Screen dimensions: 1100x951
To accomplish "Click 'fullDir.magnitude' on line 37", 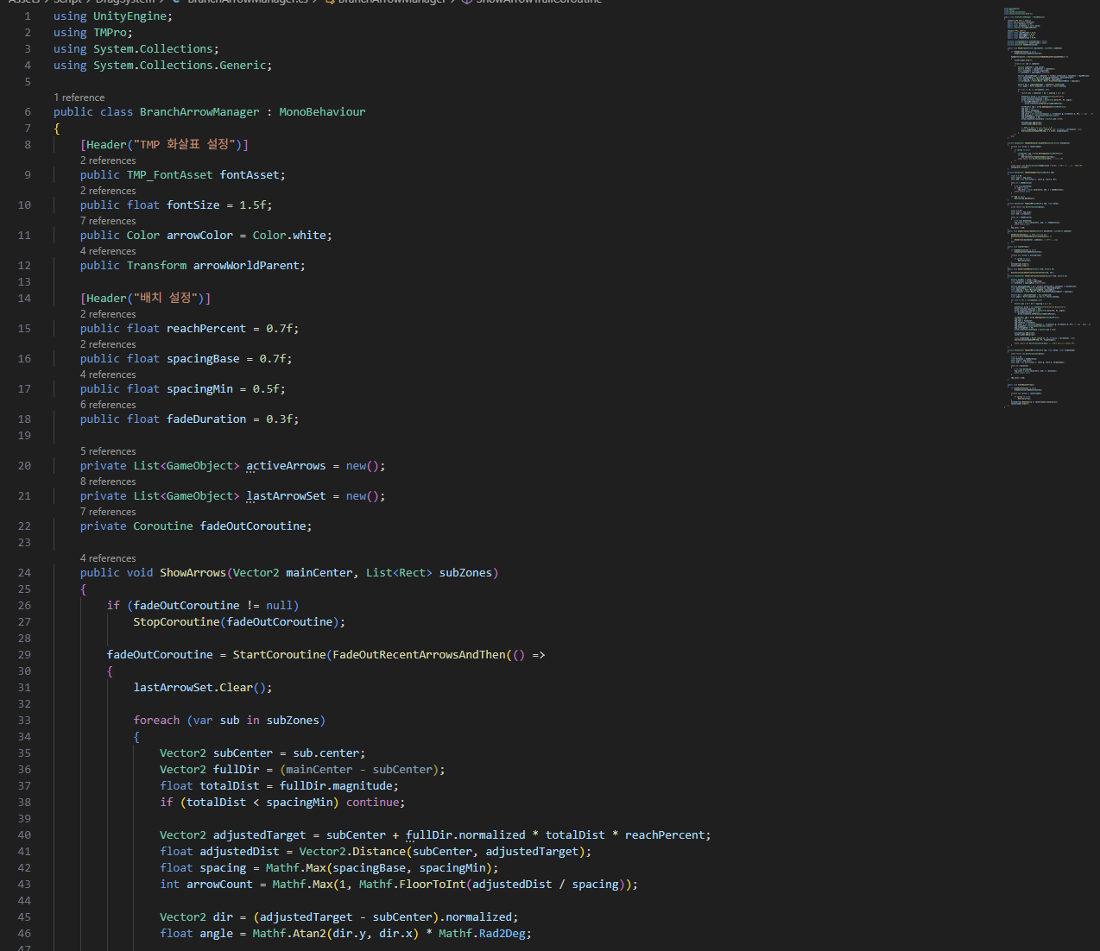I will (x=336, y=786).
